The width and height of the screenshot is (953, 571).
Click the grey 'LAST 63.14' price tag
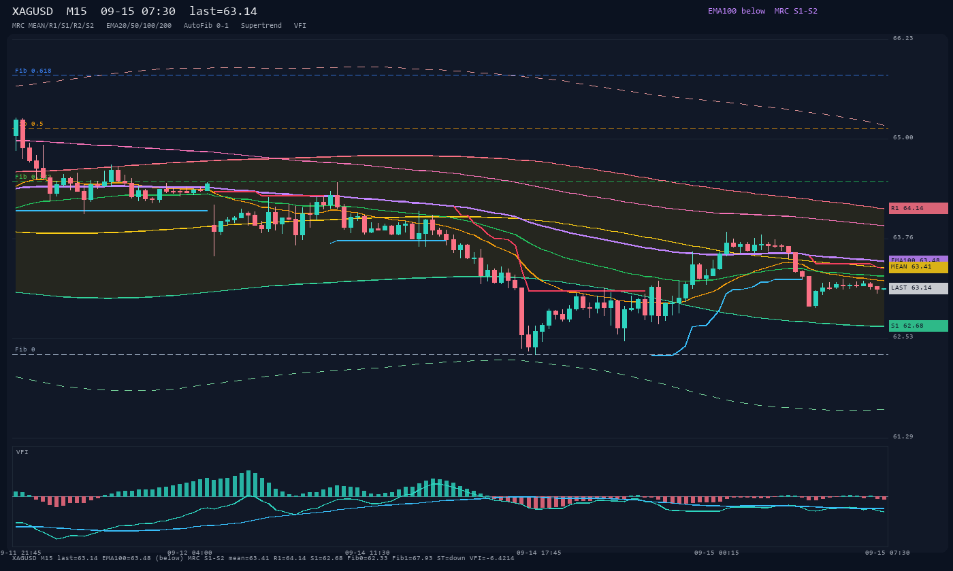[918, 288]
